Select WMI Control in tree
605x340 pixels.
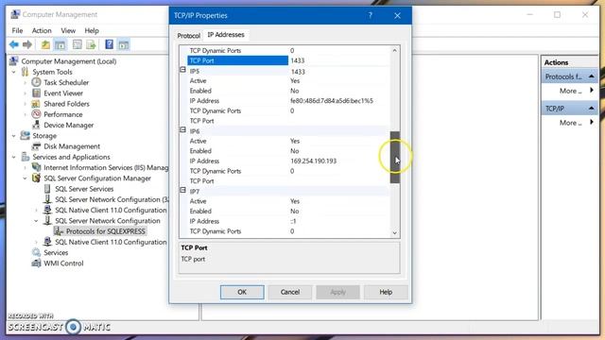tap(63, 263)
